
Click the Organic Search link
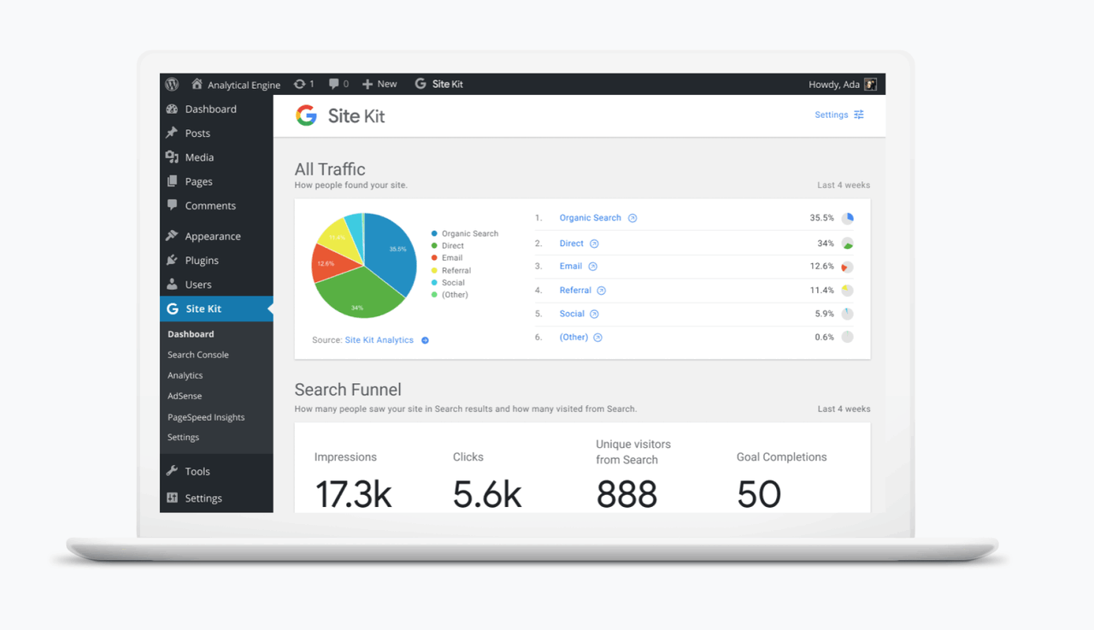point(590,218)
